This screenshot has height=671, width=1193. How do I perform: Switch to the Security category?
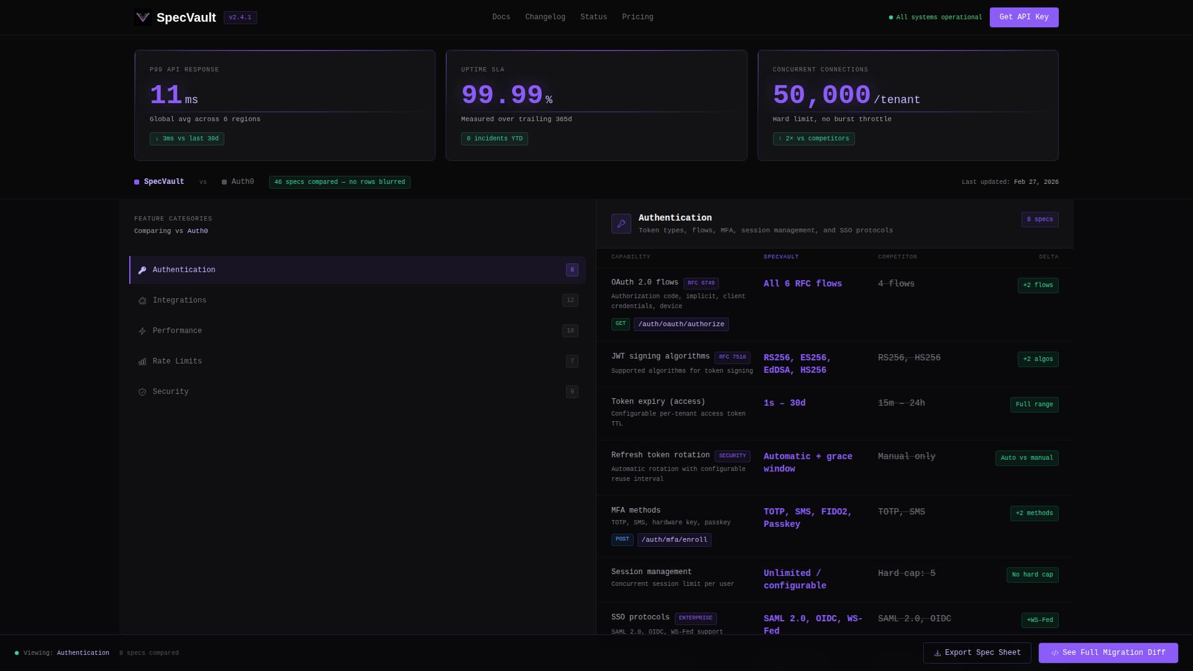tap(357, 391)
